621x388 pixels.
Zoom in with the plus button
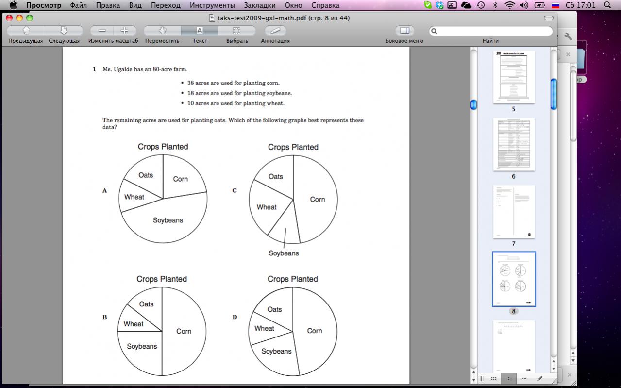click(124, 31)
